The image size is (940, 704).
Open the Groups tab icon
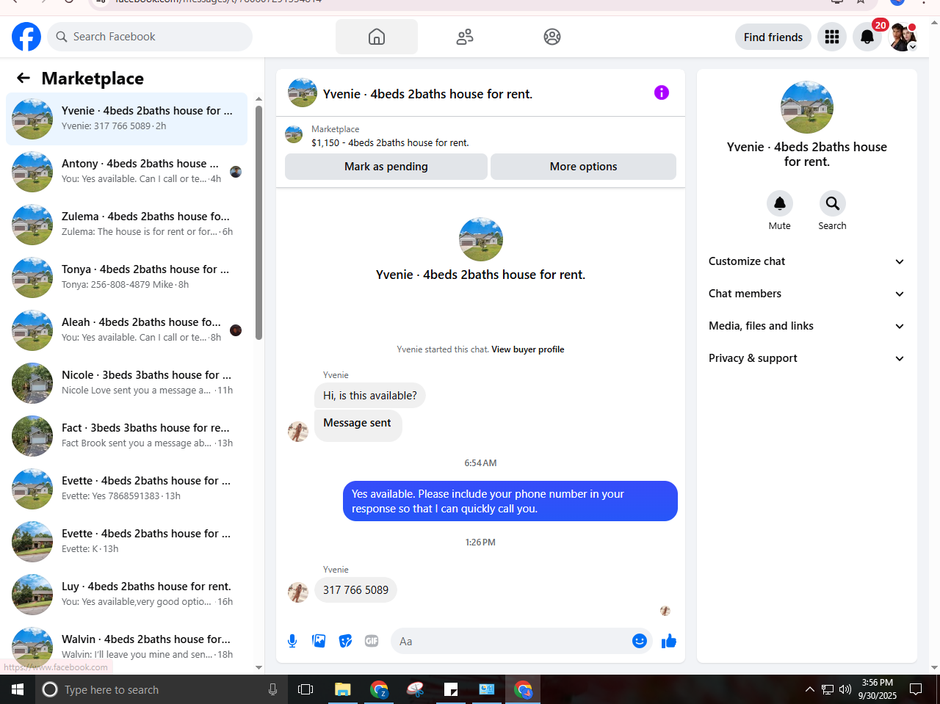(x=552, y=37)
